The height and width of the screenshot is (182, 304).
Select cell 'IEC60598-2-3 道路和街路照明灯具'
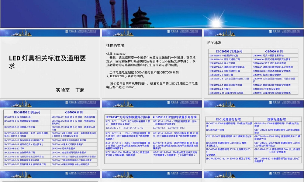tap(230, 67)
